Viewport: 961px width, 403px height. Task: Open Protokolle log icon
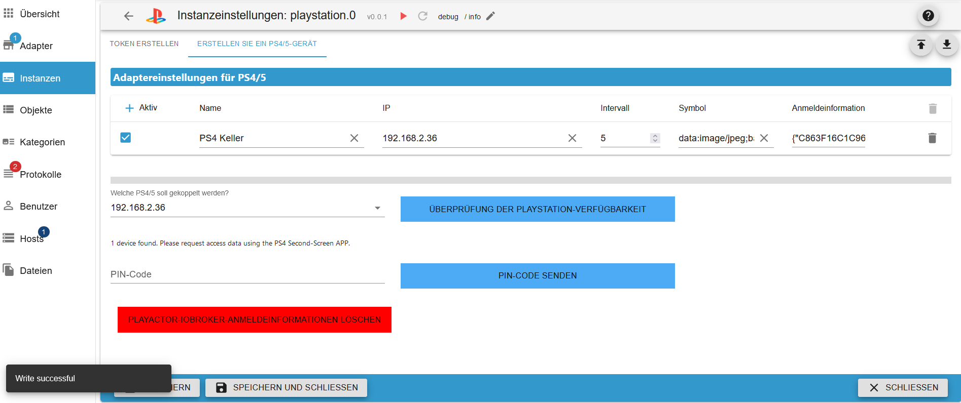[9, 174]
